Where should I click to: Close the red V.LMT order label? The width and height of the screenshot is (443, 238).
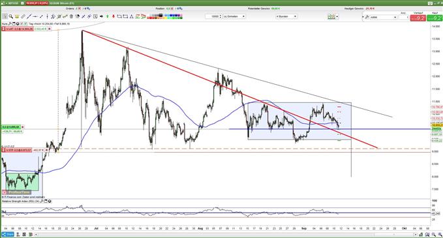tap(50, 29)
